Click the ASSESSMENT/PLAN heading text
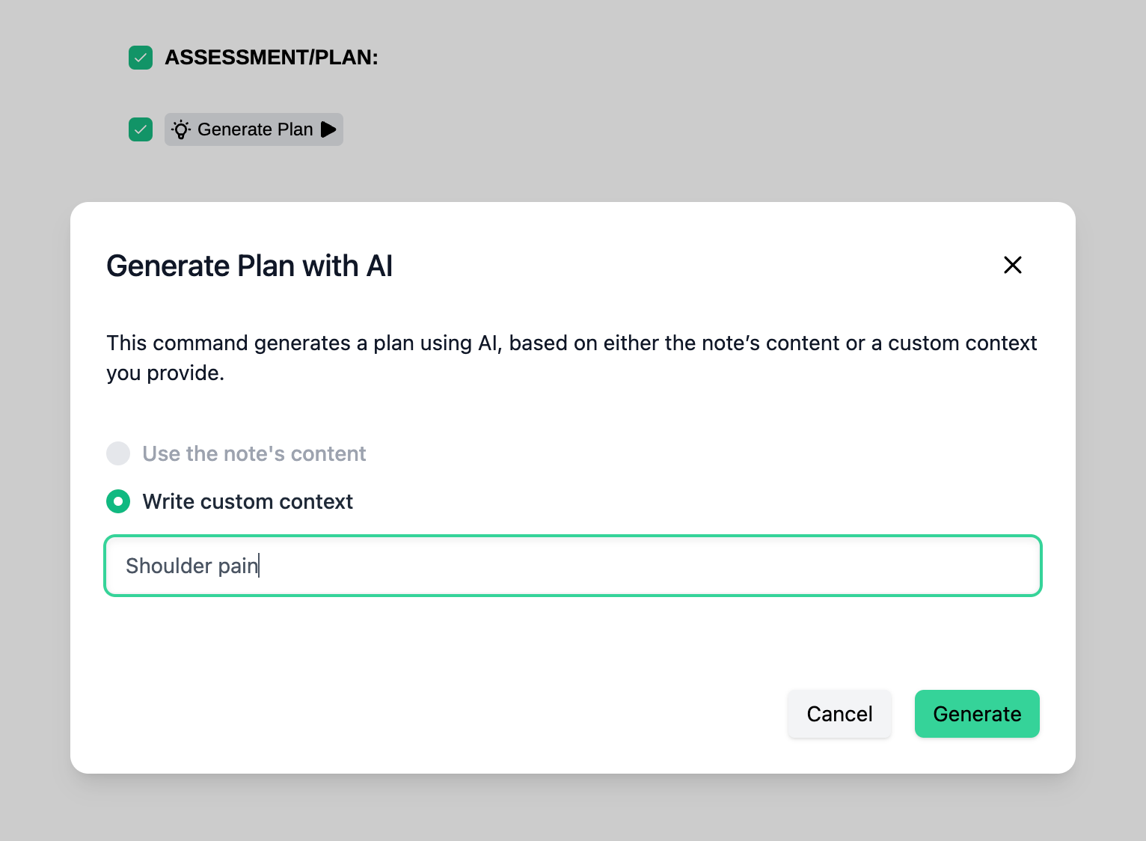Screen dimensions: 1146x841 [x=271, y=57]
